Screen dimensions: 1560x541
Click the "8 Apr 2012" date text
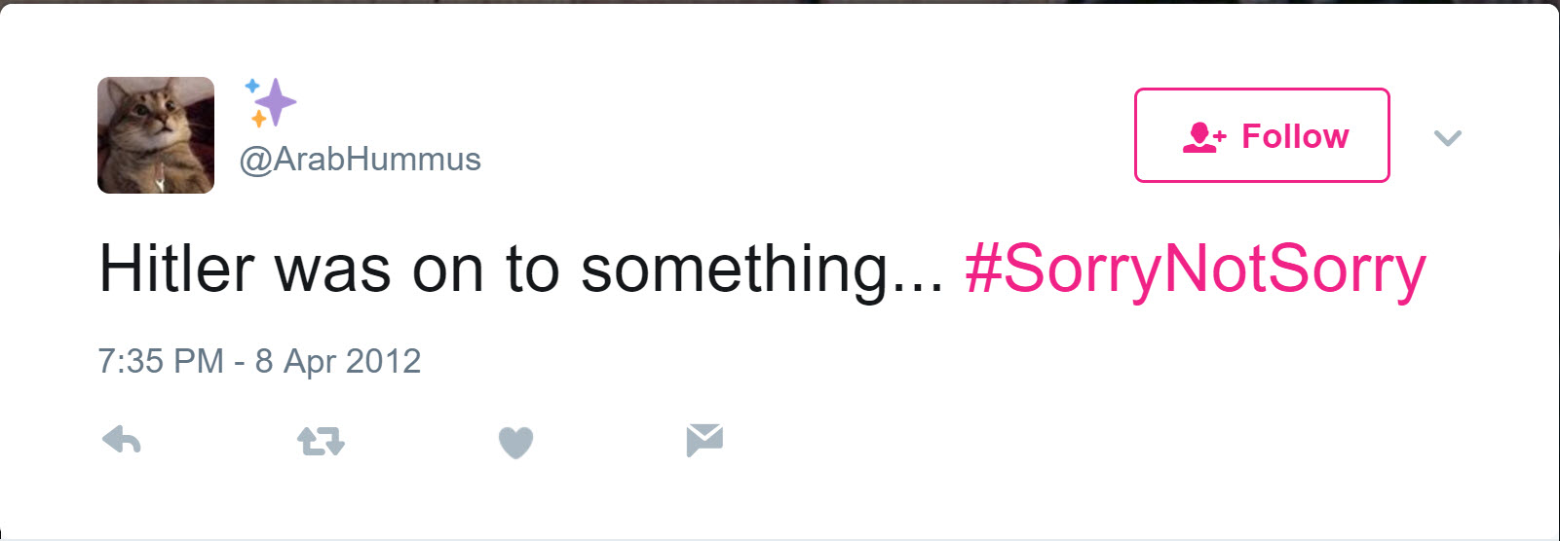(x=338, y=361)
